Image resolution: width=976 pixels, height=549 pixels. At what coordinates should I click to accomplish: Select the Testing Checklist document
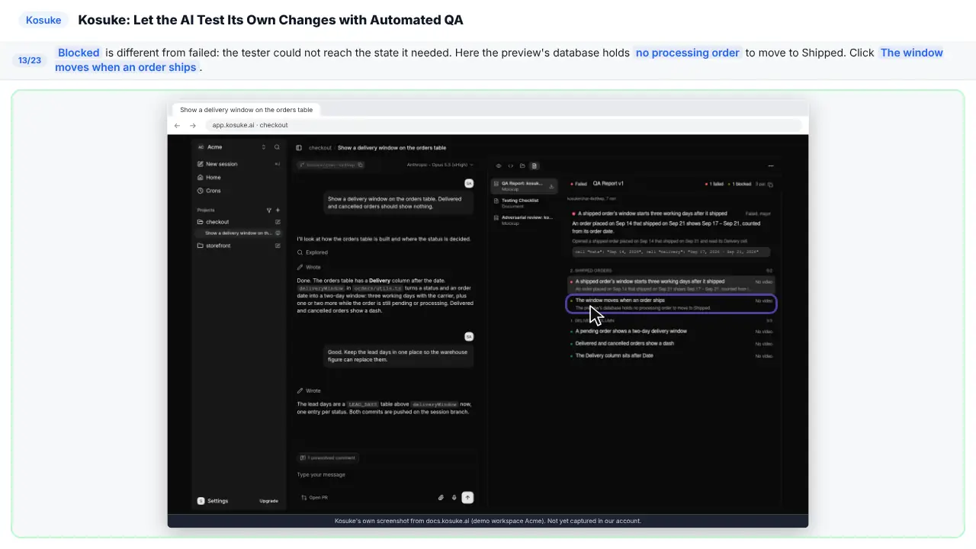(x=525, y=203)
